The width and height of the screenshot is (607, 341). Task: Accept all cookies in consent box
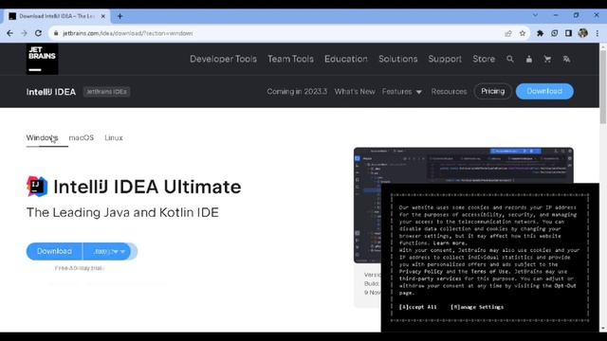[x=418, y=307]
